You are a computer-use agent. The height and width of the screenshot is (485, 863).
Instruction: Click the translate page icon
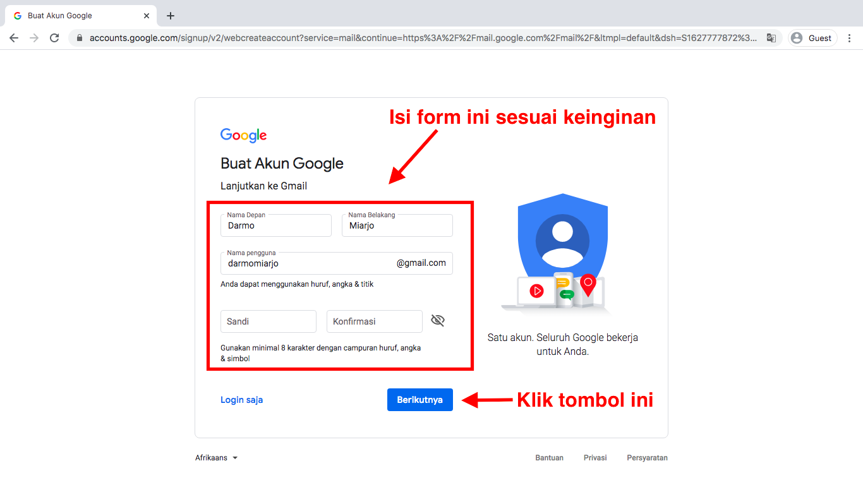point(771,38)
